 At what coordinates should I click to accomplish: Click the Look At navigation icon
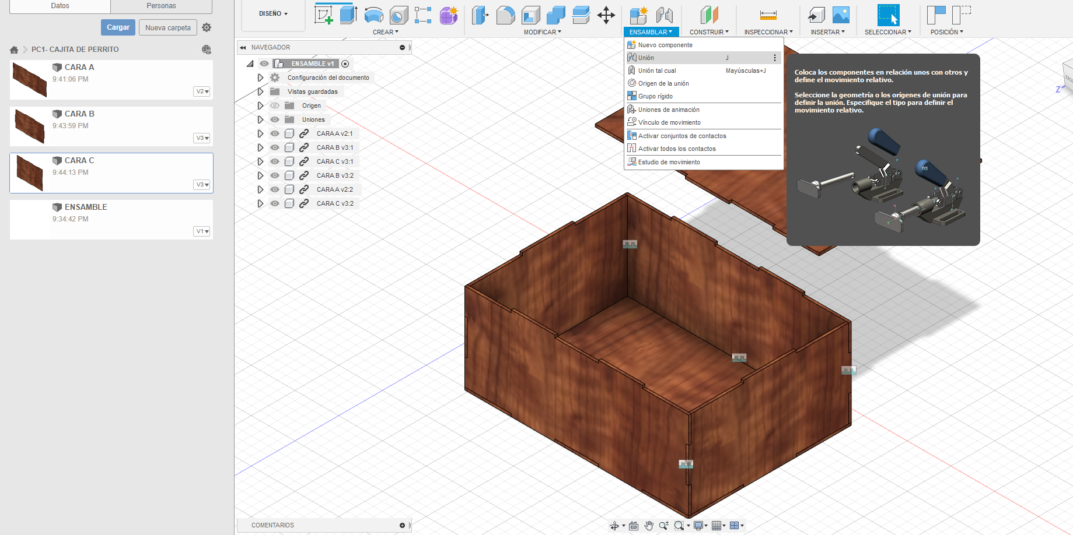coord(634,526)
